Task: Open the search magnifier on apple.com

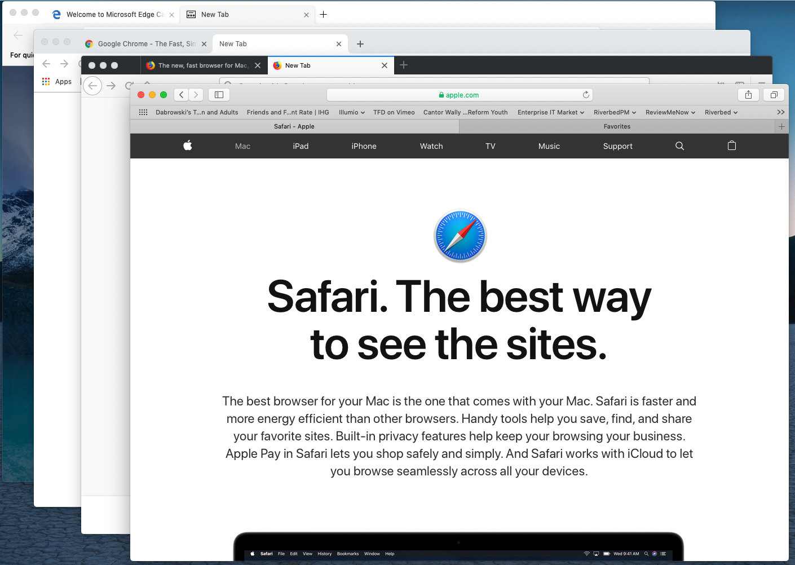Action: (x=679, y=146)
